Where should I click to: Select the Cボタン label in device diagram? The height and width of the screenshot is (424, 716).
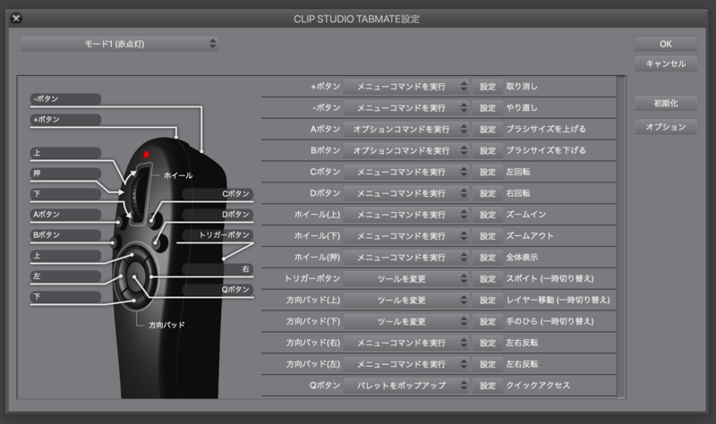217,194
